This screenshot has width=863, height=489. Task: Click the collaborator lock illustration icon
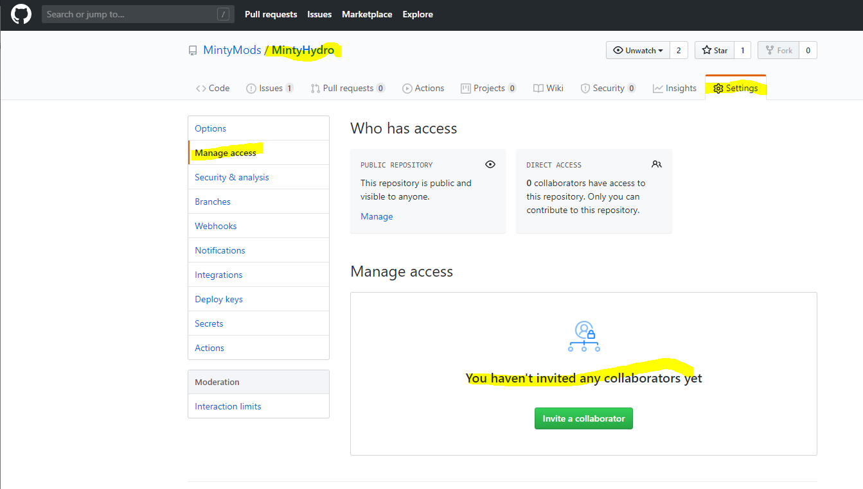click(x=583, y=336)
